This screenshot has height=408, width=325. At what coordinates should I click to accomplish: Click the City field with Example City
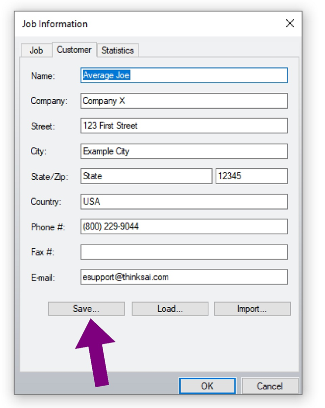point(184,151)
